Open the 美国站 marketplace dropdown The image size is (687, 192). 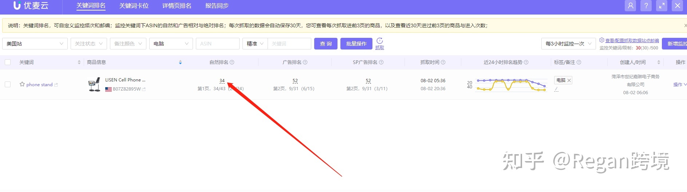tap(35, 44)
